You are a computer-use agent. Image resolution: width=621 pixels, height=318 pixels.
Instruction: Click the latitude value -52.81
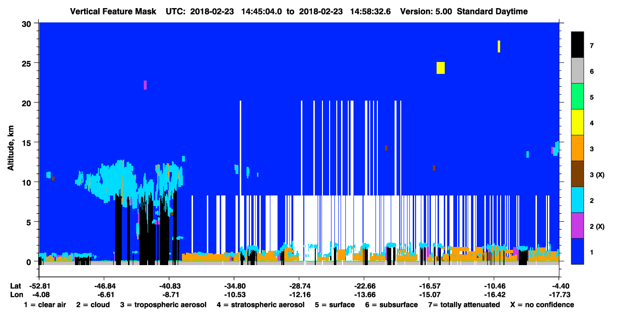(39, 286)
